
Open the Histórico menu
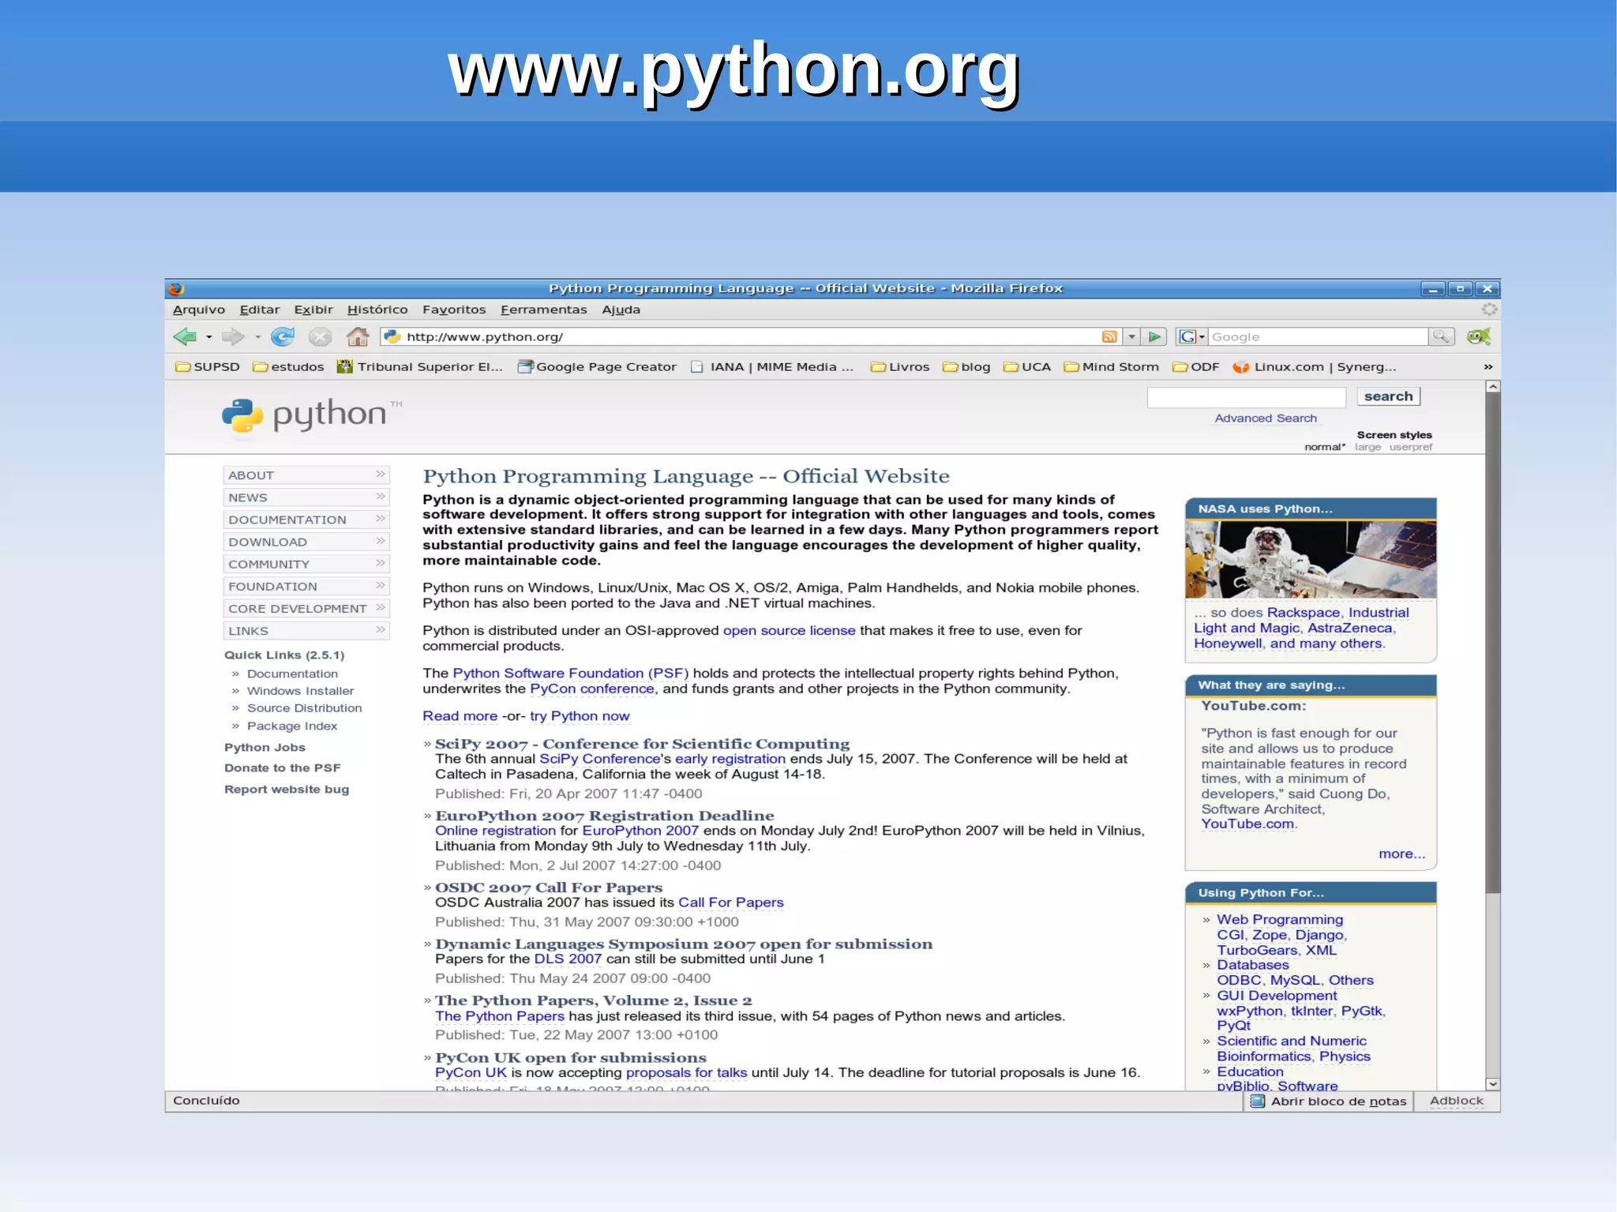[377, 310]
